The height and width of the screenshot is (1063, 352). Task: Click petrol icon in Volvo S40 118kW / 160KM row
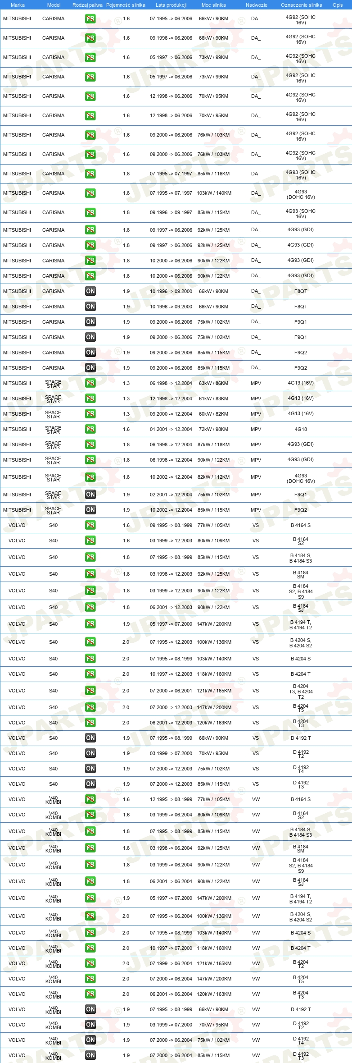[90, 674]
